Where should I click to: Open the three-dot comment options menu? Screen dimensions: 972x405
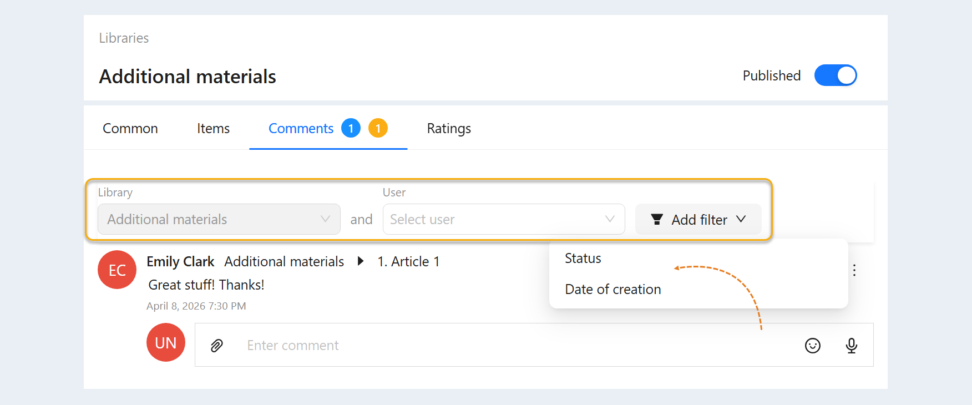pyautogui.click(x=854, y=270)
